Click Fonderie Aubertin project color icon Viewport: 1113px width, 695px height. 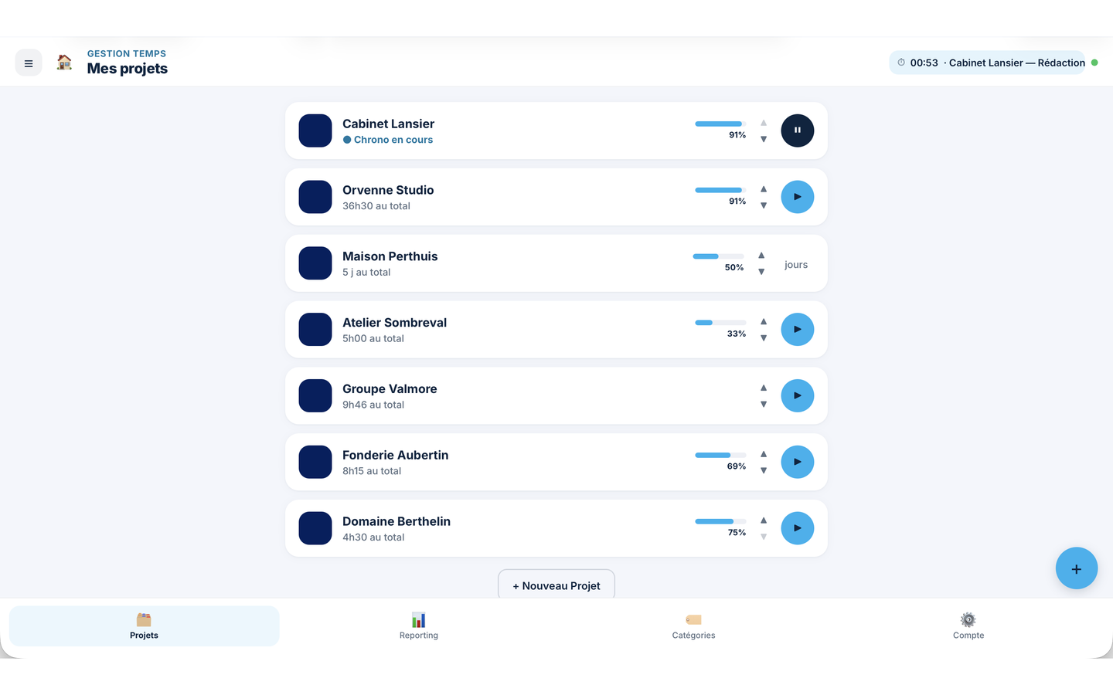click(x=315, y=463)
